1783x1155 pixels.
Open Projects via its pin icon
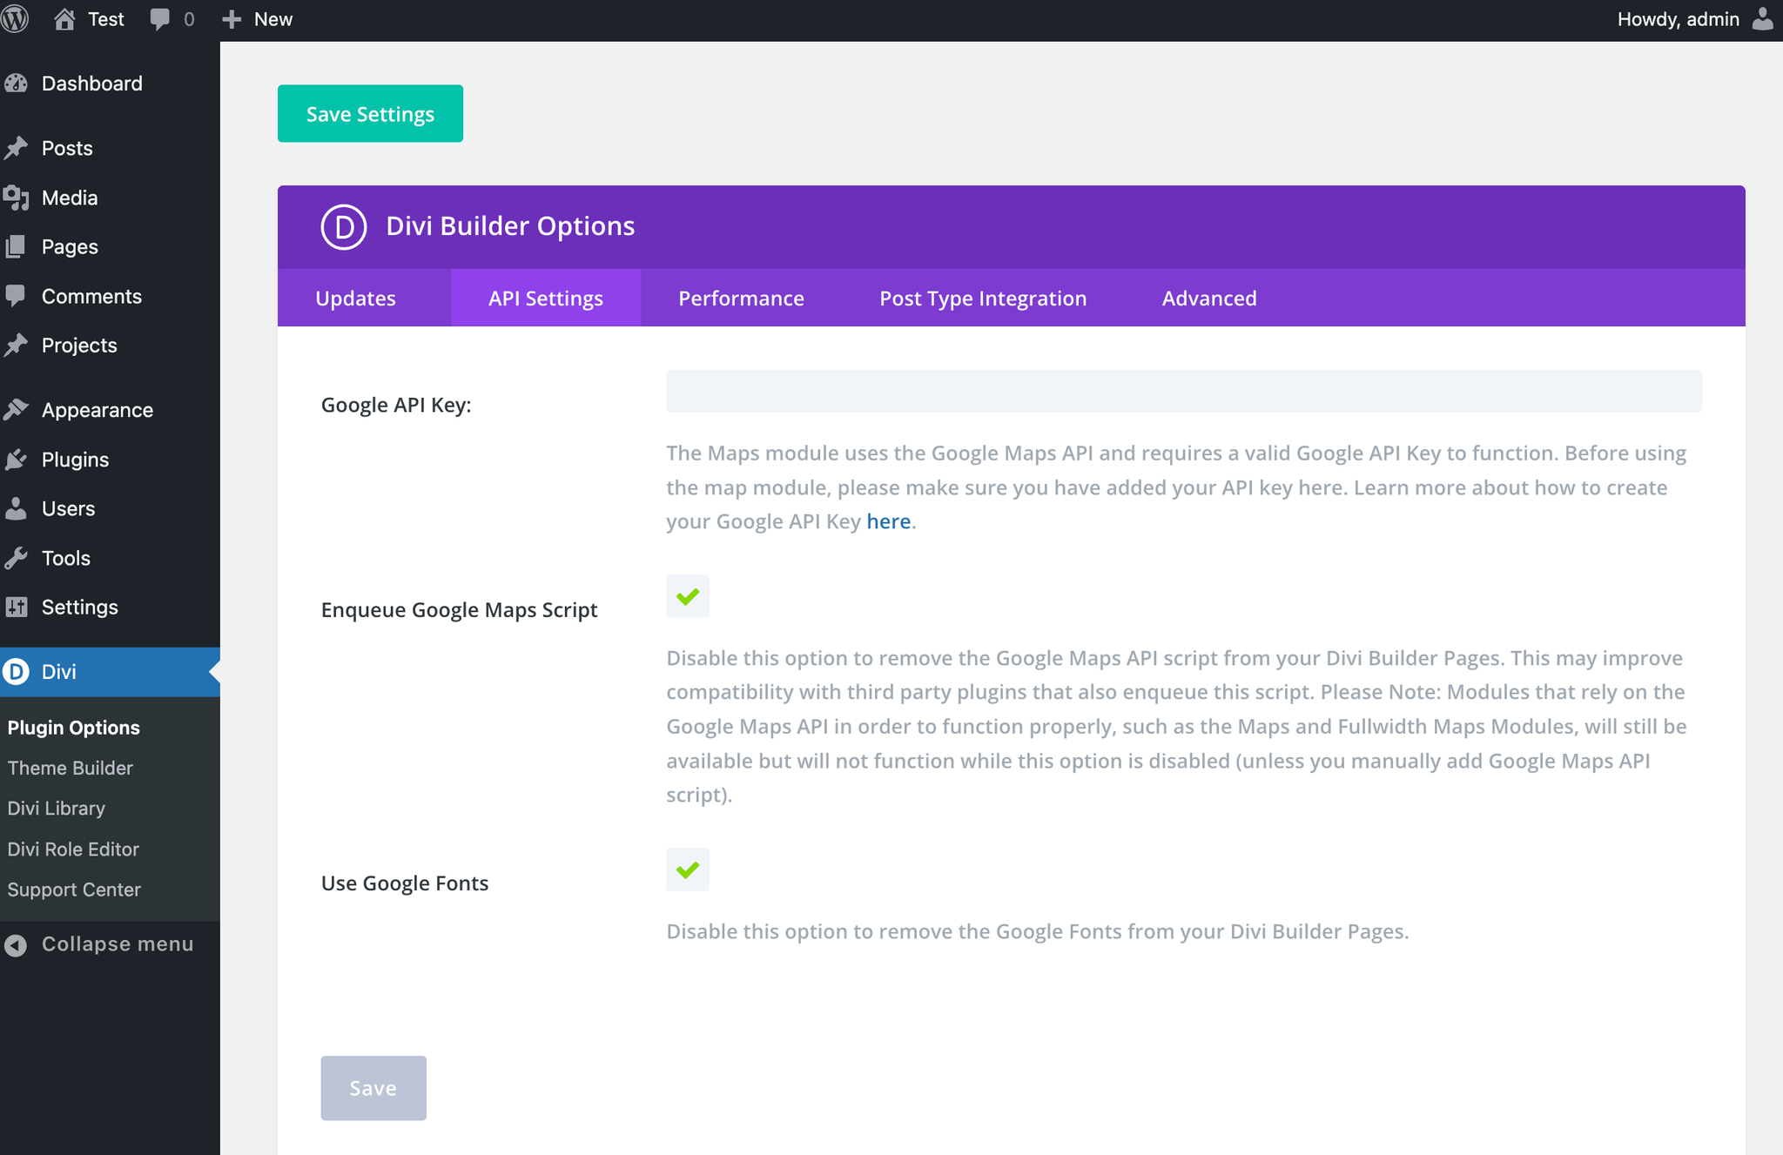pos(17,346)
